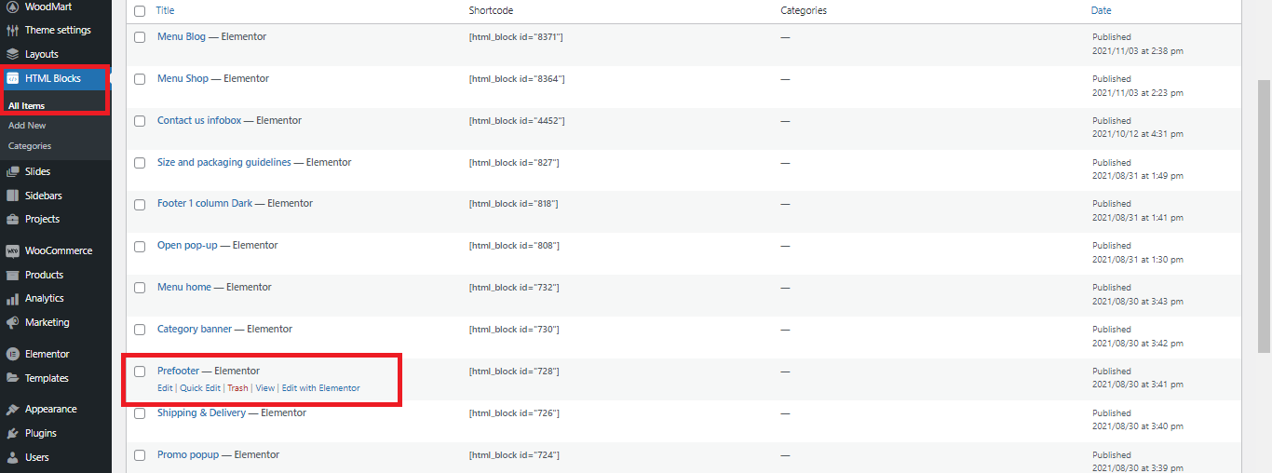Click the HTML Blocks sidebar icon
Image resolution: width=1272 pixels, height=473 pixels.
[x=13, y=78]
